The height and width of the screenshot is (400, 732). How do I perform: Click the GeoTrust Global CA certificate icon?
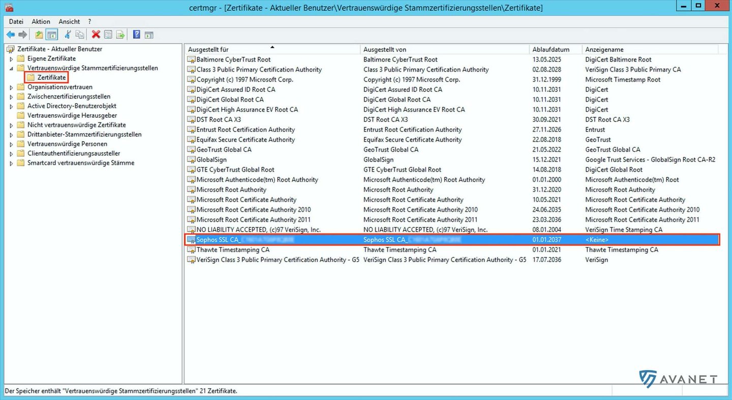click(x=191, y=150)
